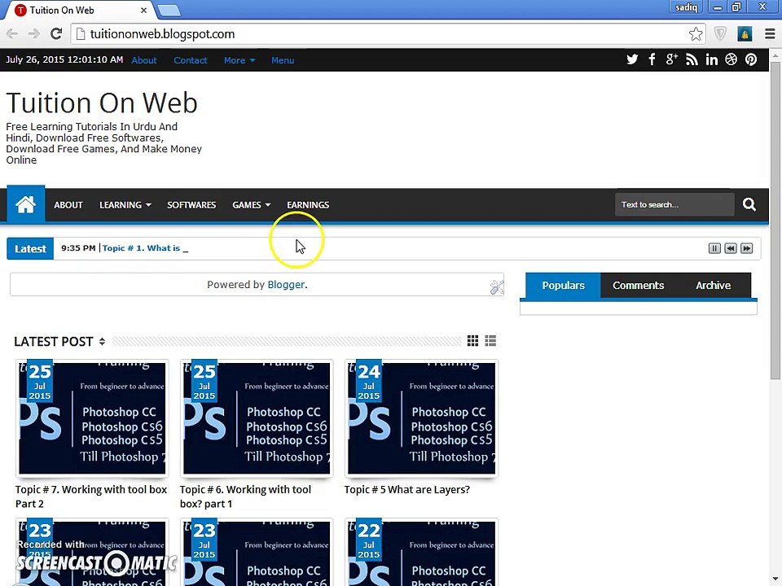Select the Archive tab

coord(714,285)
